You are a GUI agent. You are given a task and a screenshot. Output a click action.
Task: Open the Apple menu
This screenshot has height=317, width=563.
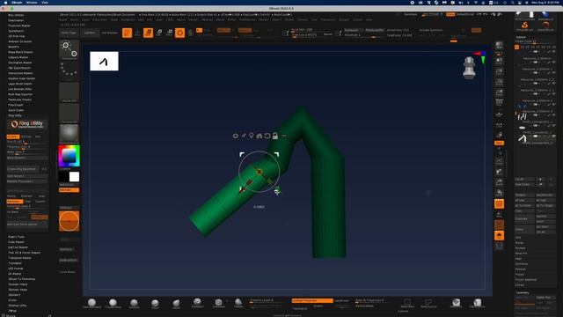(x=5, y=3)
